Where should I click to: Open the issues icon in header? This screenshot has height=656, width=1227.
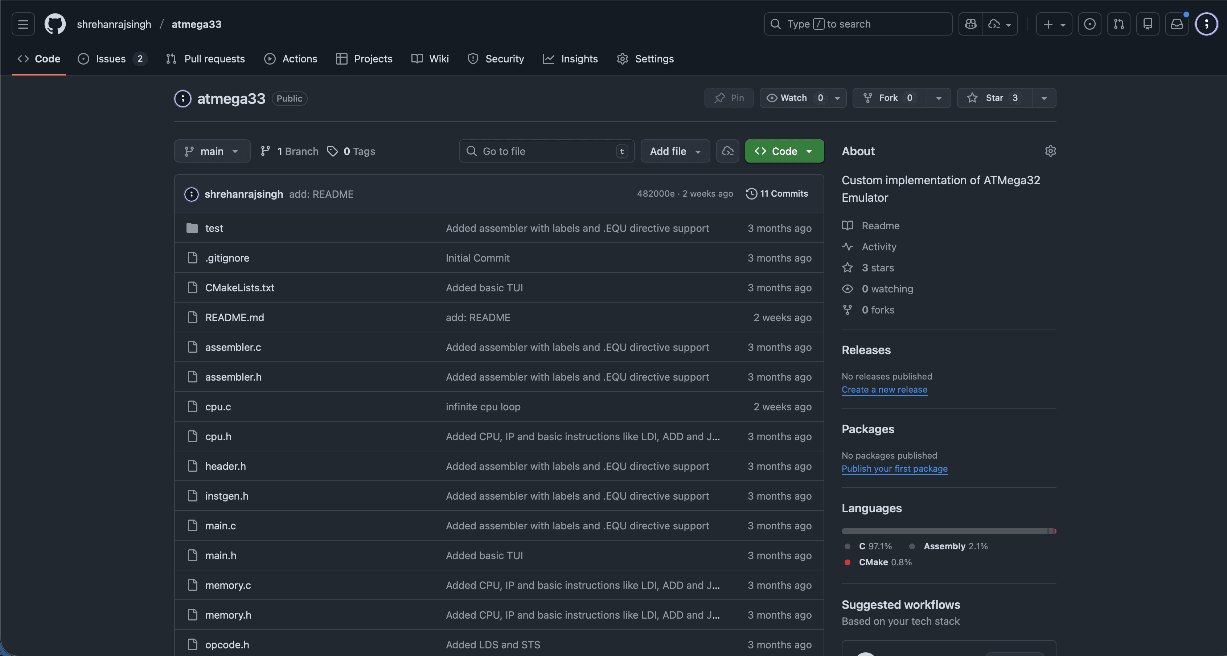click(1089, 24)
